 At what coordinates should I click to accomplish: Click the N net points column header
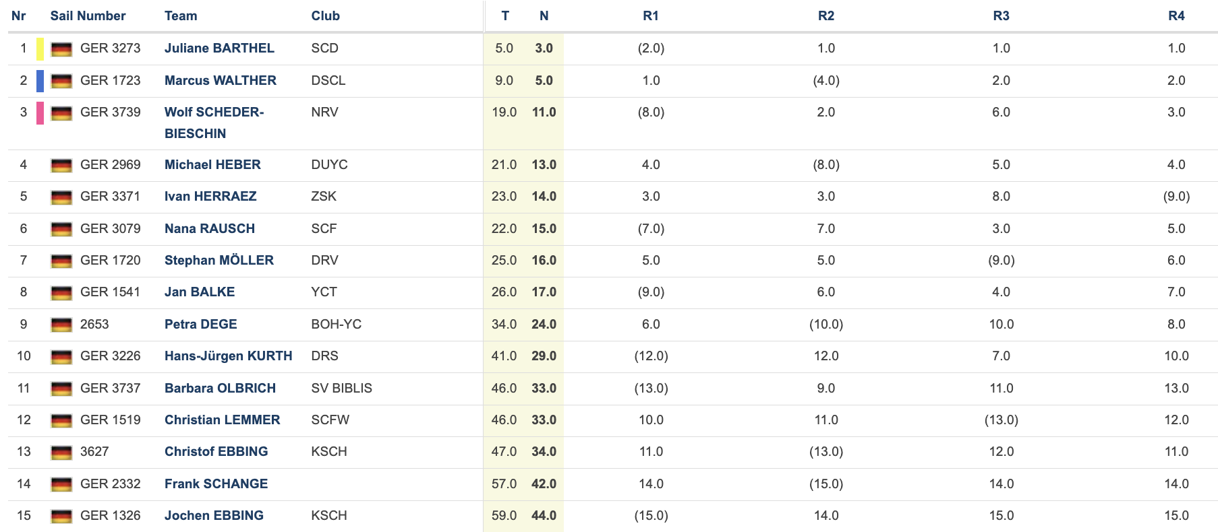[x=544, y=16]
